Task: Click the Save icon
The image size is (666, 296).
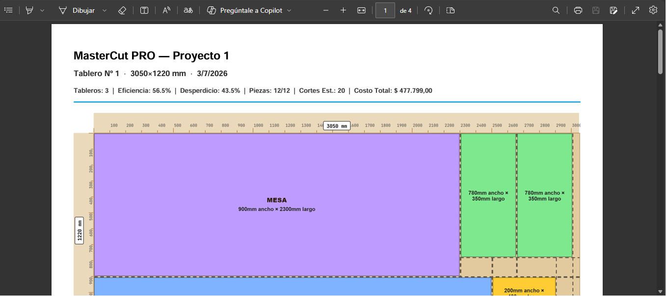Action: point(596,10)
